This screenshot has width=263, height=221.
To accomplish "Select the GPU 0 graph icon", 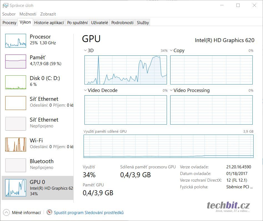I will [x=16, y=188].
